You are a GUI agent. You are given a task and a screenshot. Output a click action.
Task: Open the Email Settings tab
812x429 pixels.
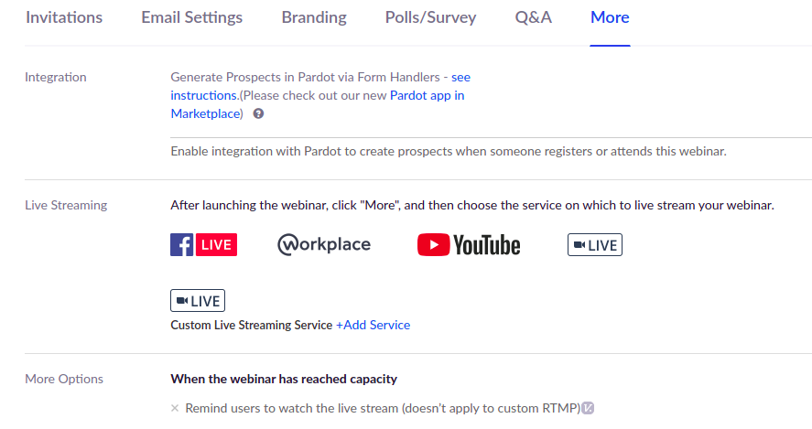pyautogui.click(x=192, y=17)
